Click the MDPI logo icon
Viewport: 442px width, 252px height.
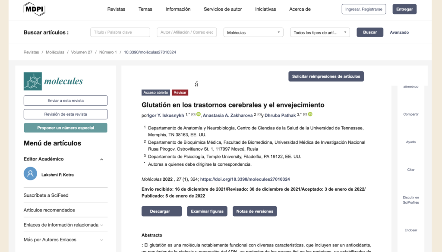[x=34, y=9]
